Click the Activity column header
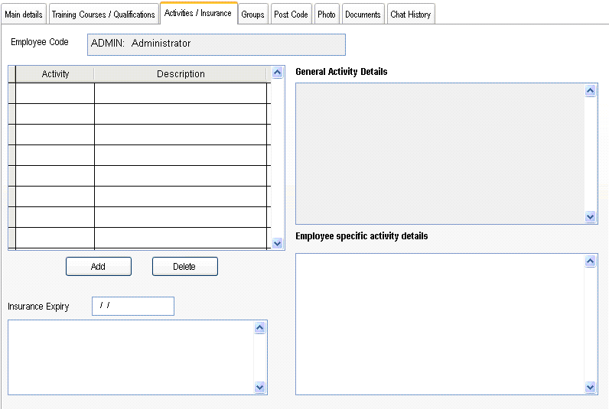The image size is (609, 409). tap(55, 74)
